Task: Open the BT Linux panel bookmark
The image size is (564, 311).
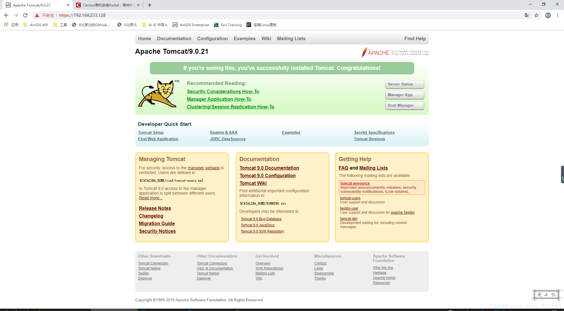Action: [261, 25]
